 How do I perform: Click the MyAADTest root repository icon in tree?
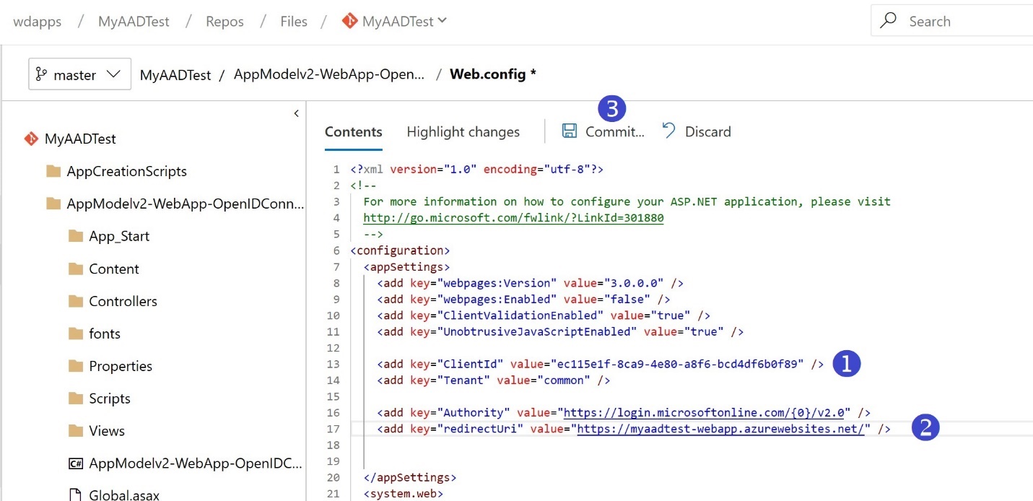pyautogui.click(x=31, y=139)
